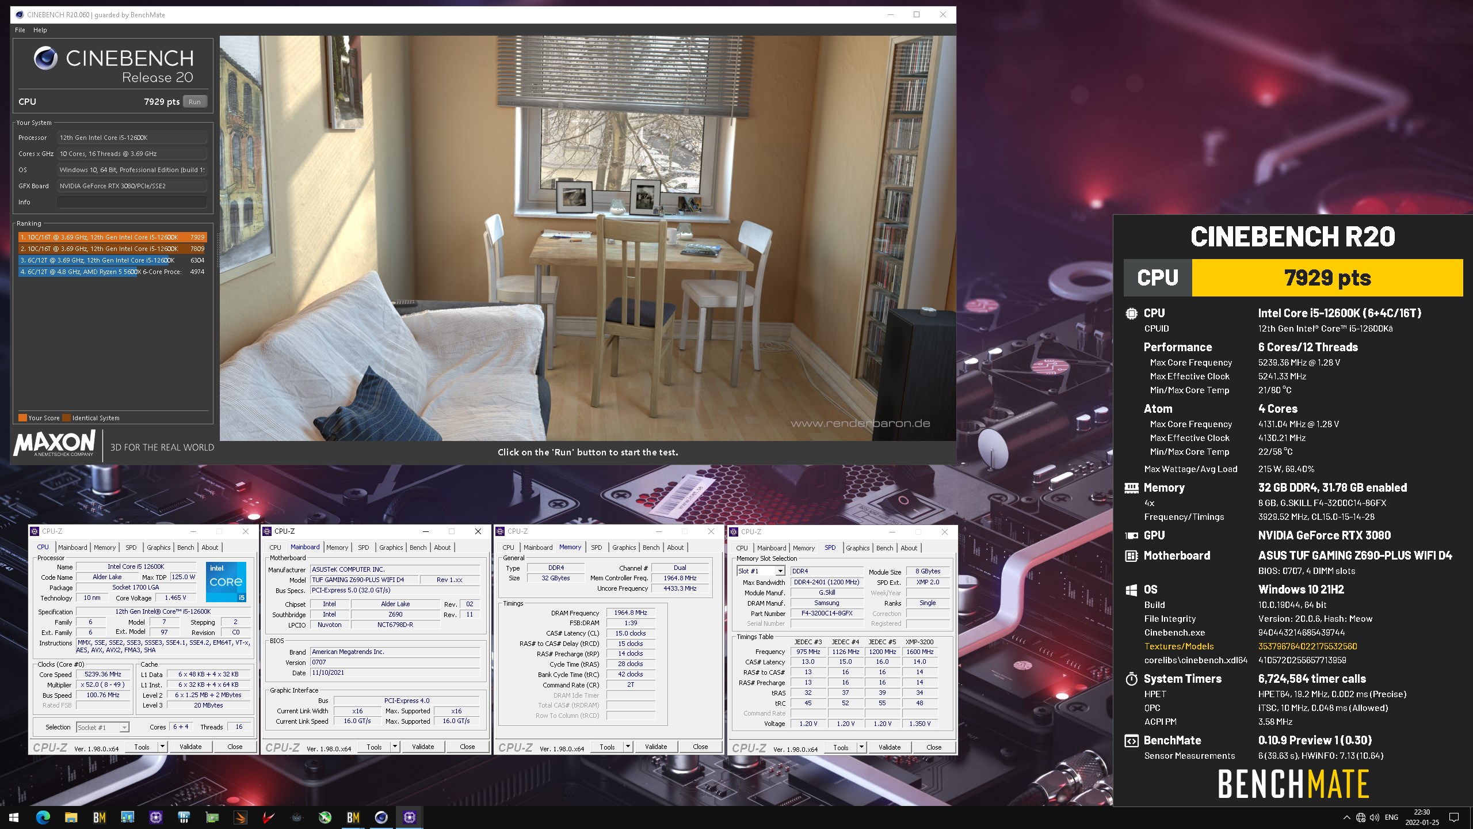Open the orange 3DMark taskbar icon
Viewport: 1473px width, 829px height.
(x=241, y=817)
